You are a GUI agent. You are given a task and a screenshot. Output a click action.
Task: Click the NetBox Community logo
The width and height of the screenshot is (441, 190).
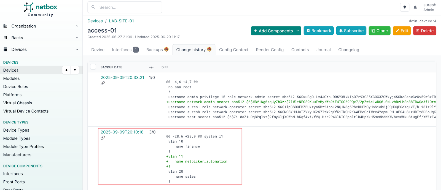pyautogui.click(x=41, y=9)
